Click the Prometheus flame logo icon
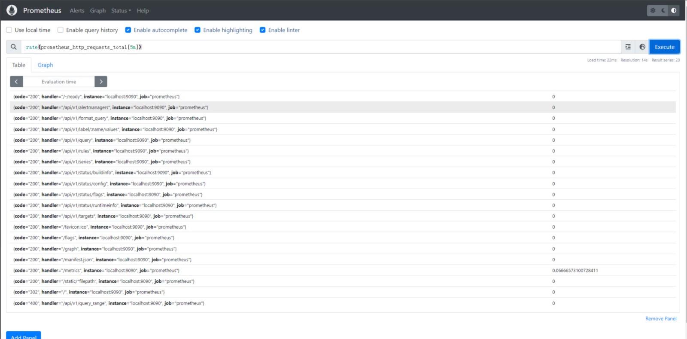The width and height of the screenshot is (687, 339). coord(12,10)
